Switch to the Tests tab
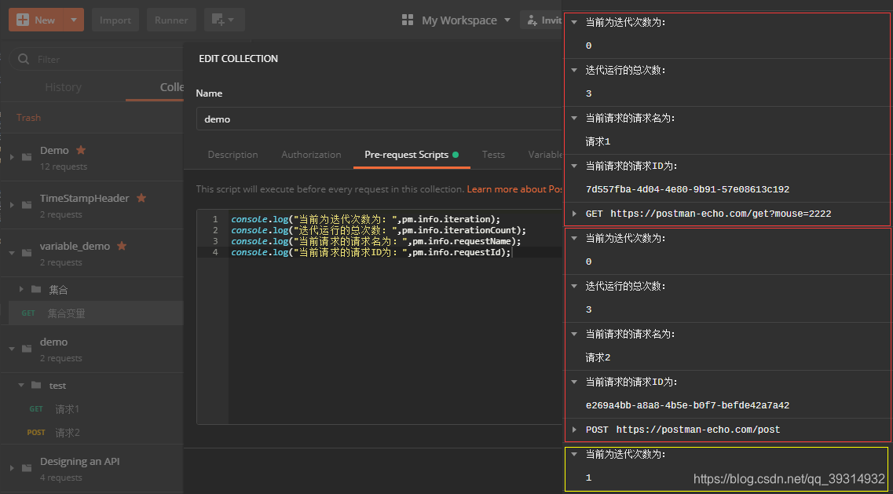This screenshot has width=893, height=494. (x=493, y=155)
